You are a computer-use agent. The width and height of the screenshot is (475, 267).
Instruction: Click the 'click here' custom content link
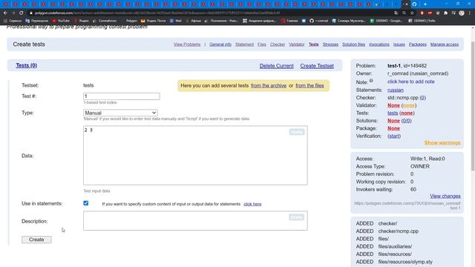pyautogui.click(x=252, y=204)
